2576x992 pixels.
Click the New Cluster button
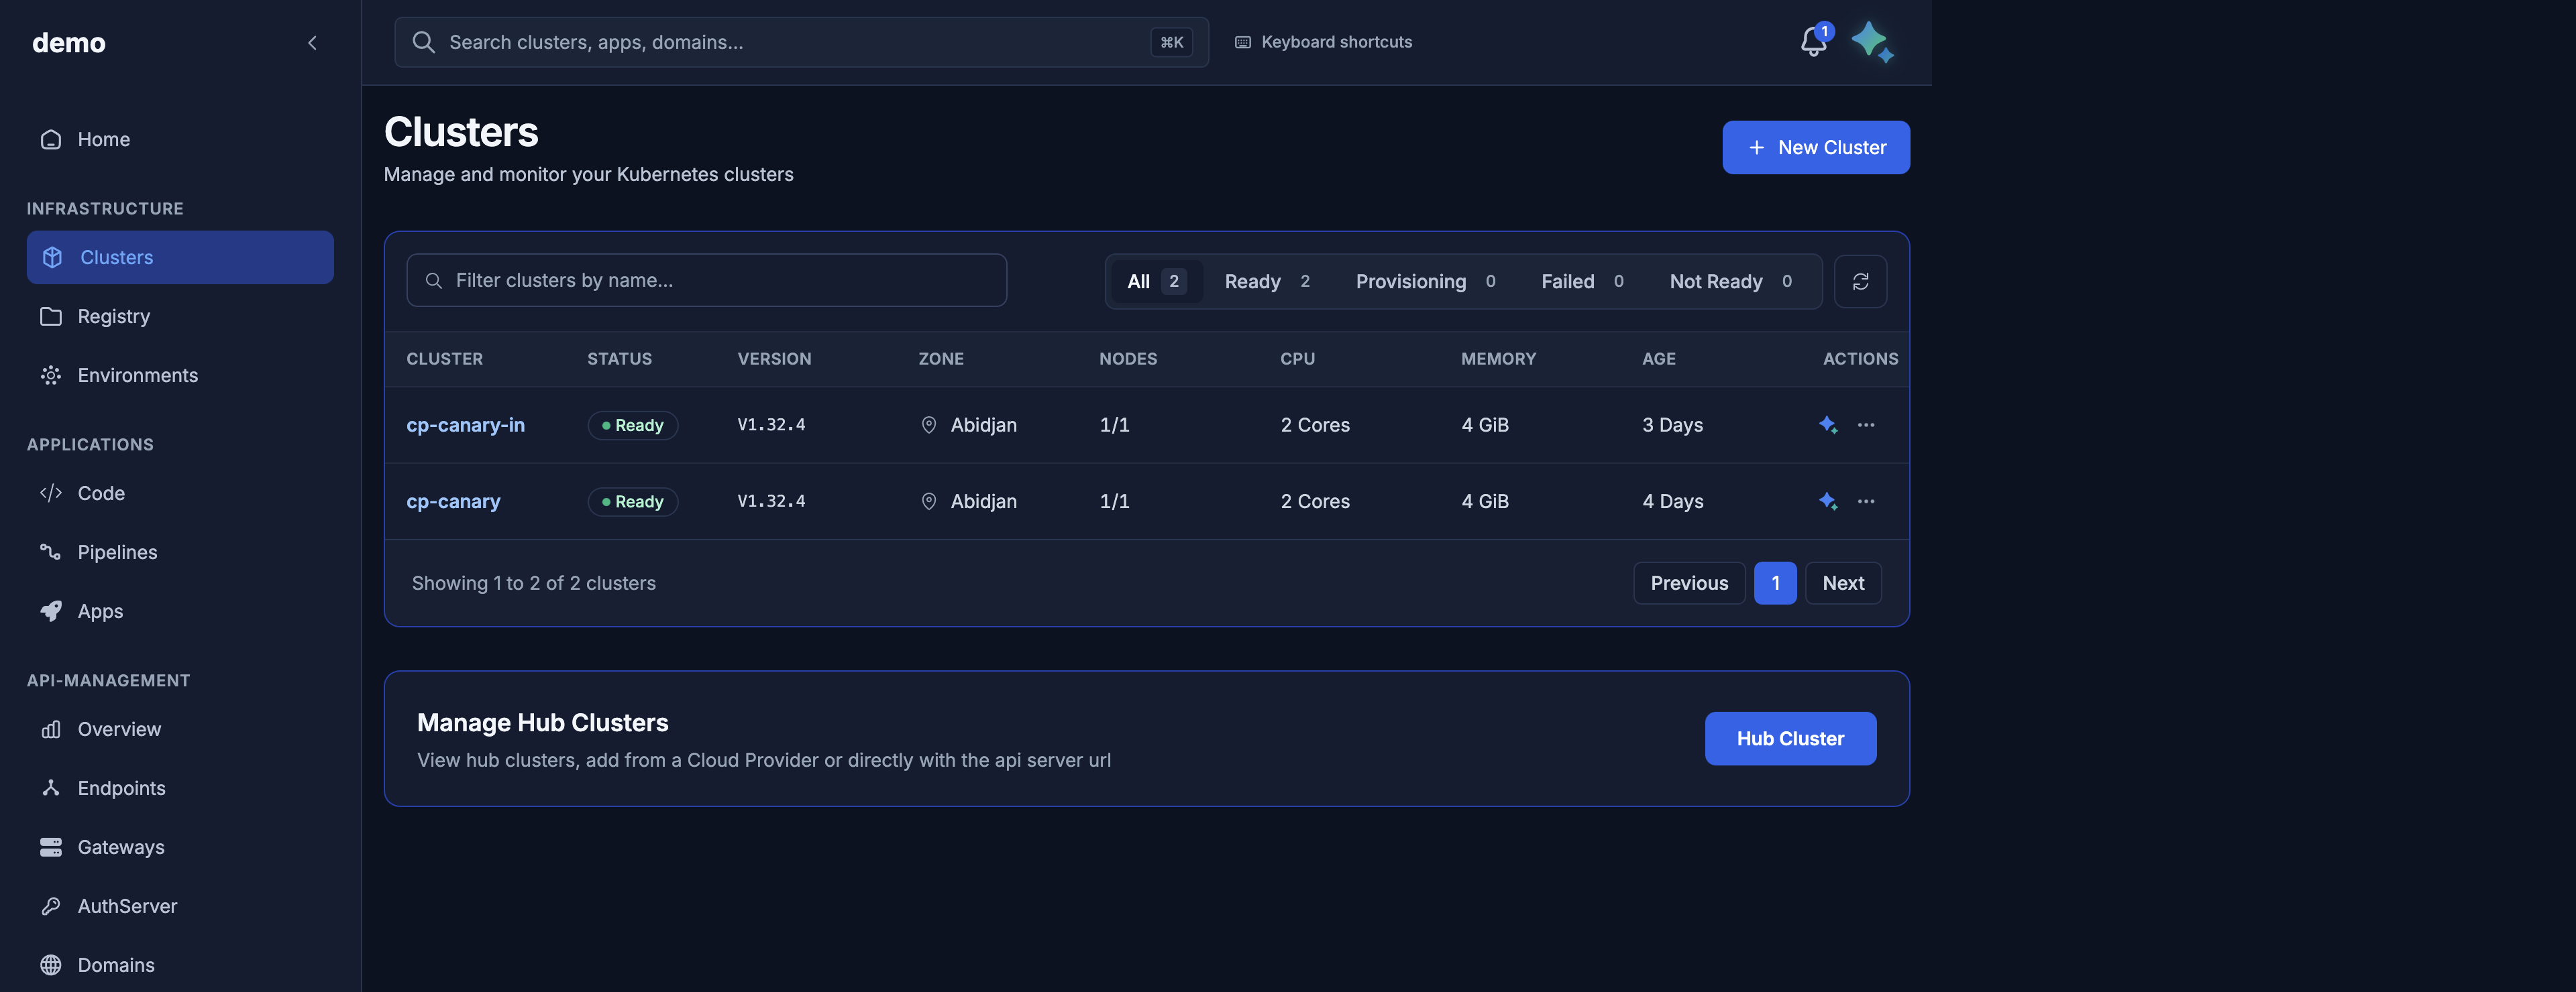click(x=1815, y=147)
